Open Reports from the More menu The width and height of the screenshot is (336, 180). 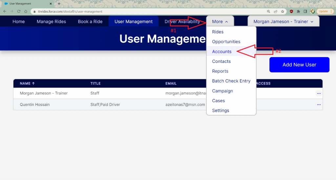[220, 71]
